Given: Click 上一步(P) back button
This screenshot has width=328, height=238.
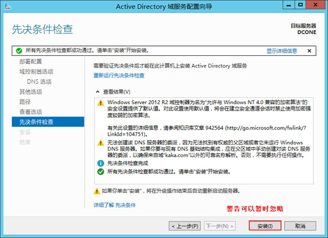Looking at the screenshot, I should coord(185,226).
